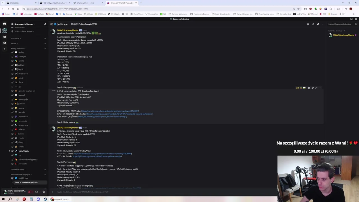The width and height of the screenshot is (359, 202).
Task: Open Windows Start menu
Action: pos(3,199)
